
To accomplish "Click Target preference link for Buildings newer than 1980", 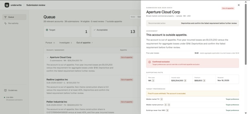I will 232,110.
